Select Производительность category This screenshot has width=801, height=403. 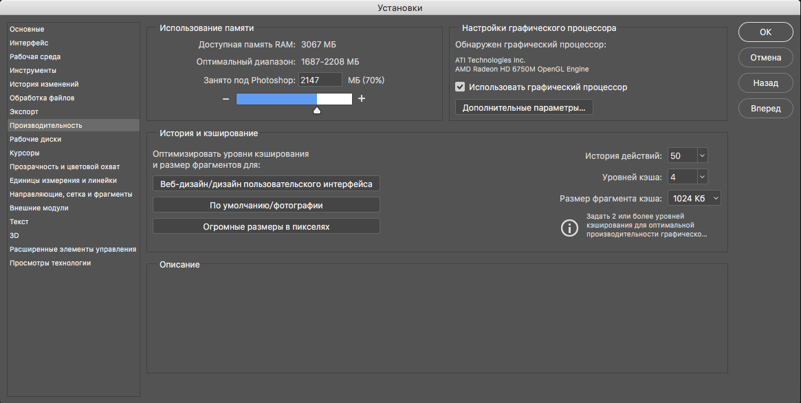click(x=74, y=125)
